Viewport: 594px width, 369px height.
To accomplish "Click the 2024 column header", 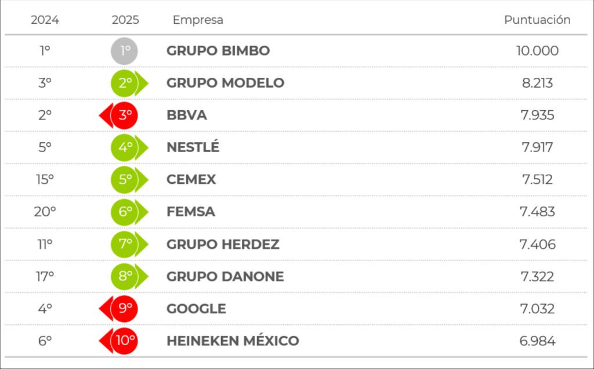I will (45, 20).
